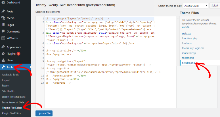Open Export Personal Data
The height and width of the screenshot is (117, 220).
pyautogui.click(x=14, y=97)
